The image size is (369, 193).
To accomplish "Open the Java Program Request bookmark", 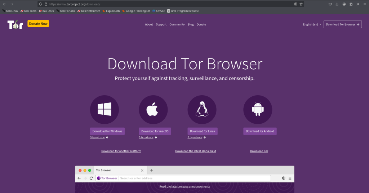I will pyautogui.click(x=183, y=11).
